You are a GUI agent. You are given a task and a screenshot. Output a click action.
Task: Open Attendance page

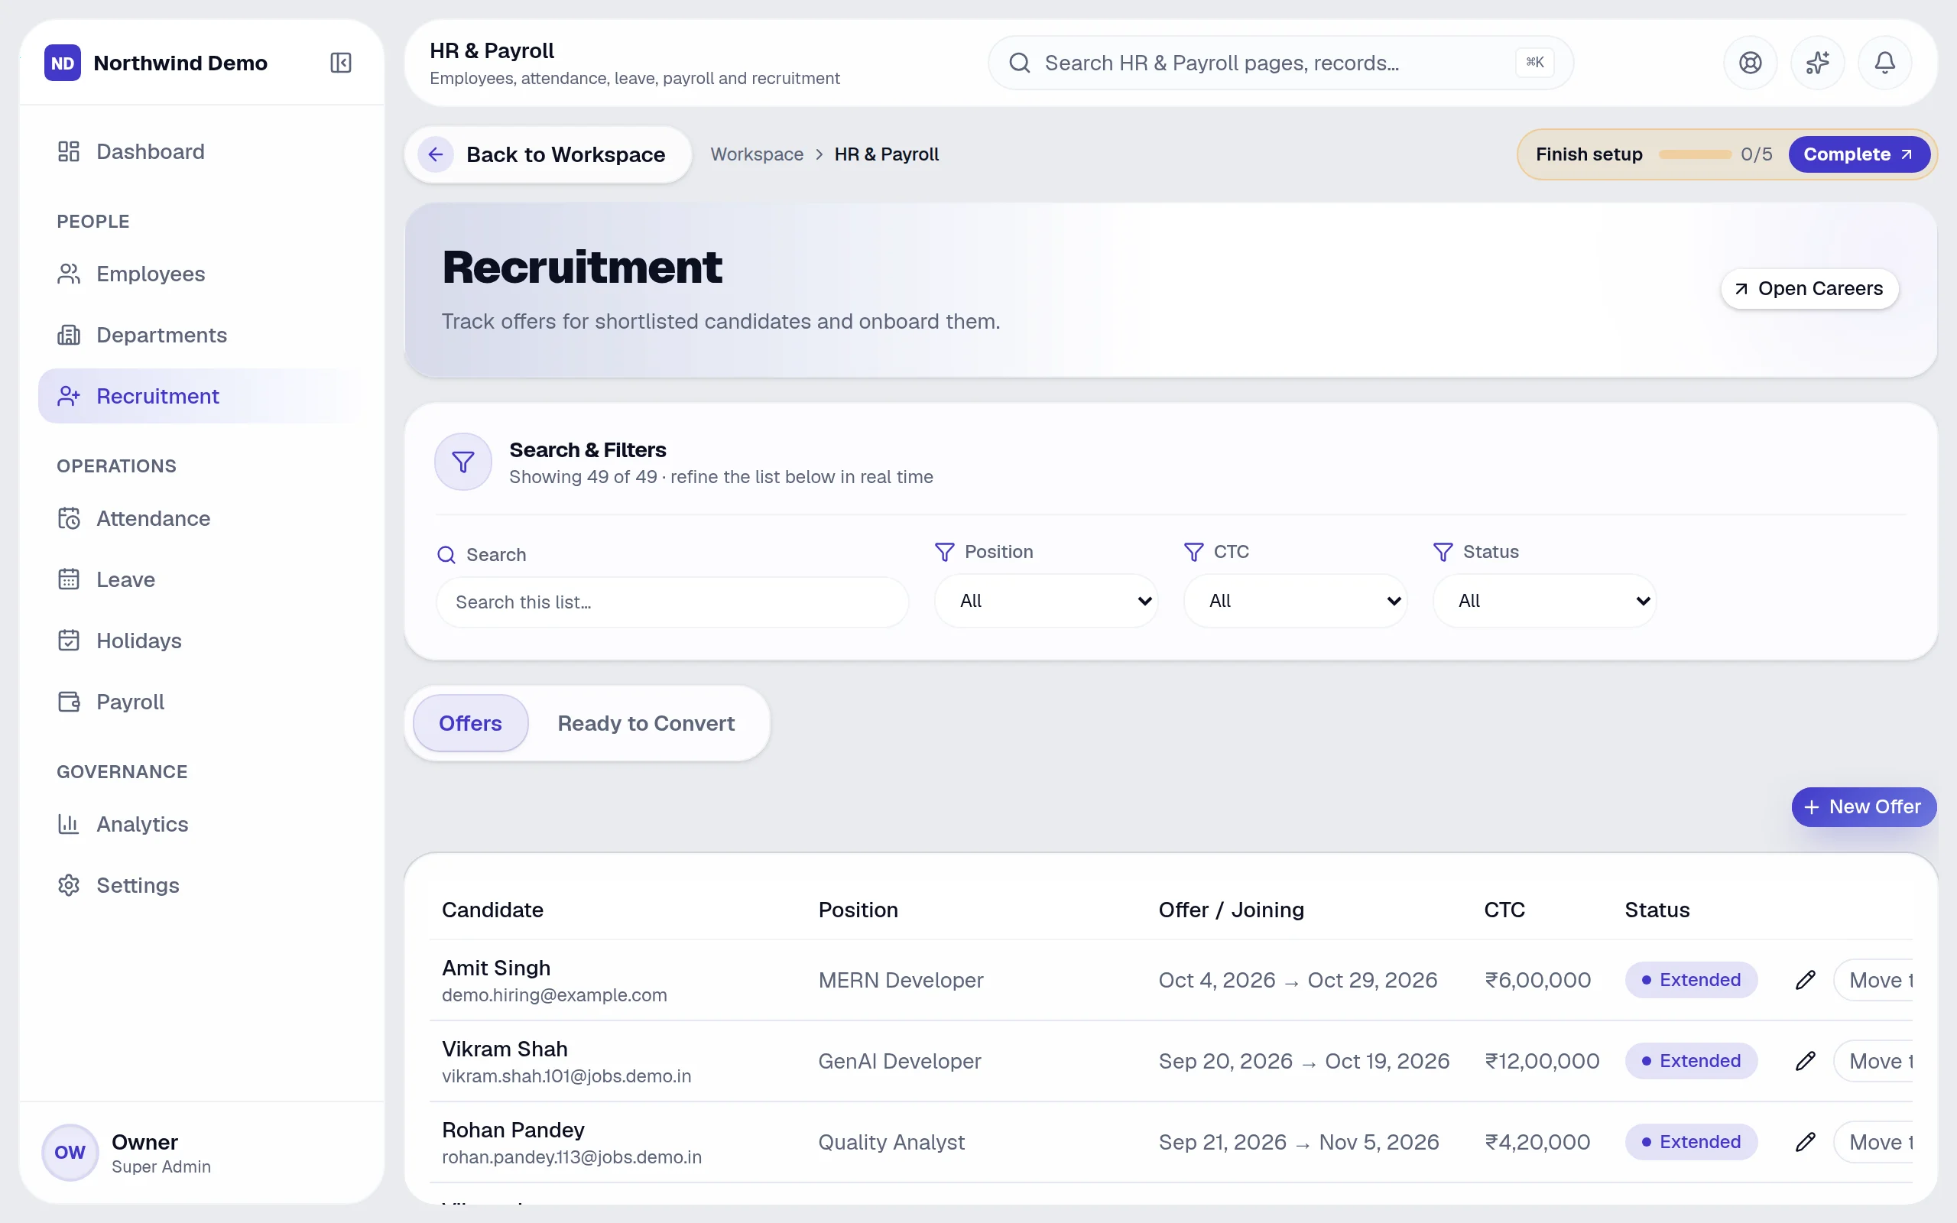tap(200, 518)
